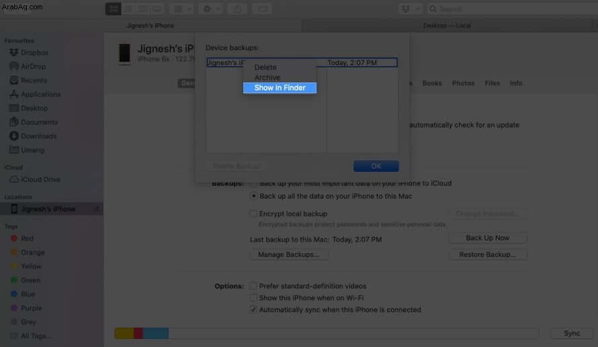Switch to gallery view in toolbar
This screenshot has height=347, width=598.
point(157,9)
